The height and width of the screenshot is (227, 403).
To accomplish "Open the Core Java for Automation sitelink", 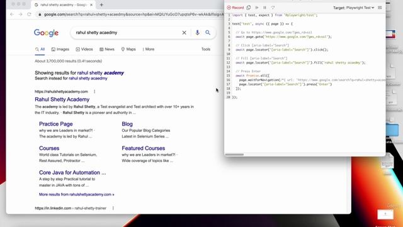I will (72, 172).
